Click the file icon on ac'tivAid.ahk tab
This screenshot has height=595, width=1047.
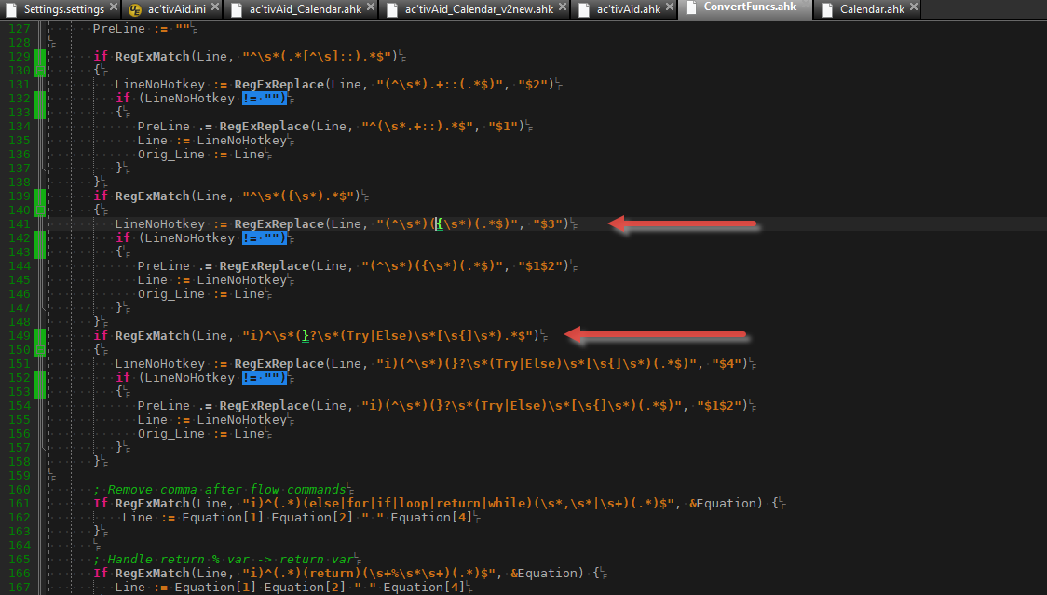(x=584, y=9)
